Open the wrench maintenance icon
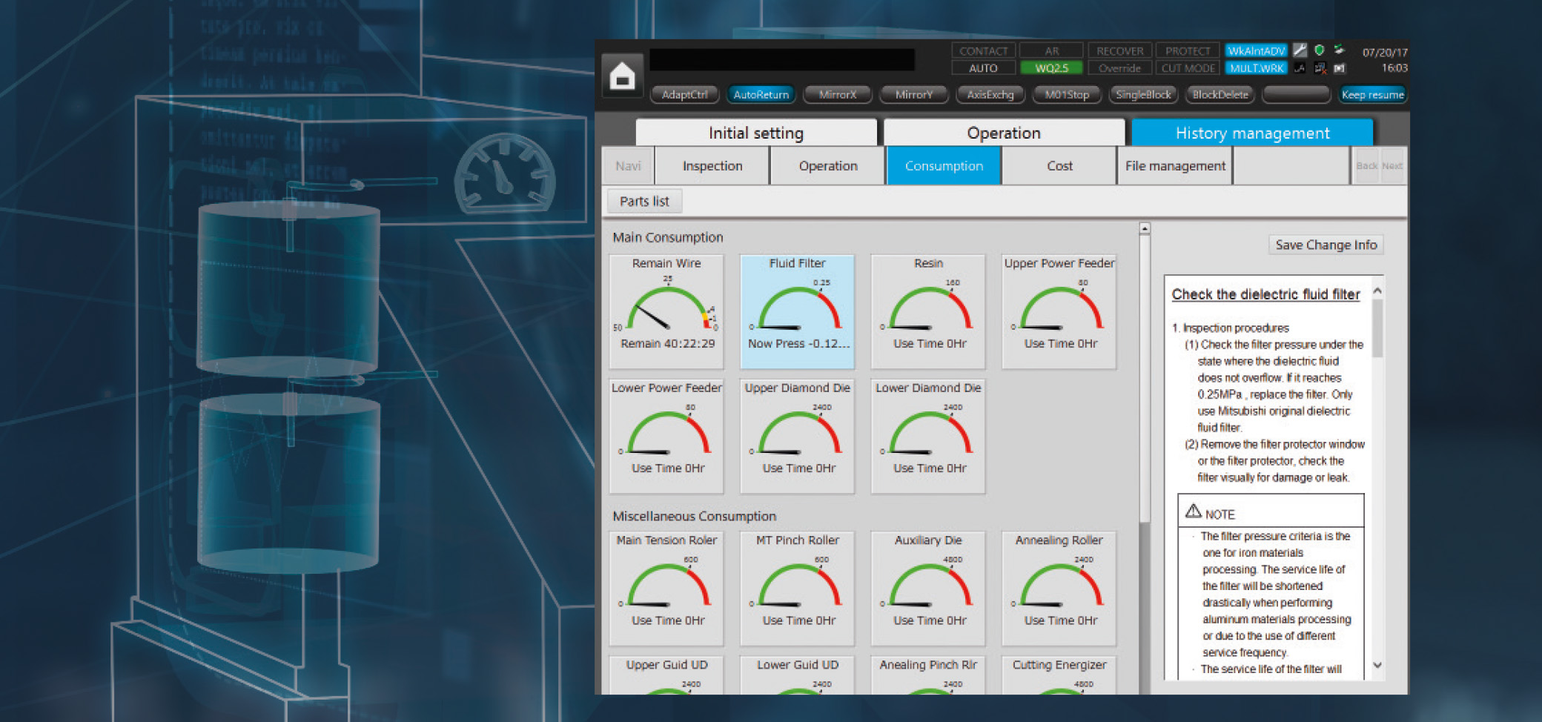The width and height of the screenshot is (1542, 722). (x=1300, y=50)
